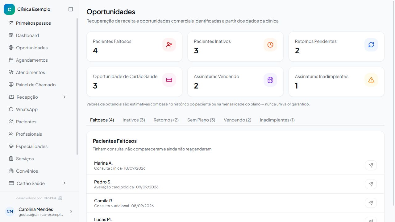Click the Assinaturas Inadimplentes warning icon
Screen dimensions: 395x222
tap(371, 80)
